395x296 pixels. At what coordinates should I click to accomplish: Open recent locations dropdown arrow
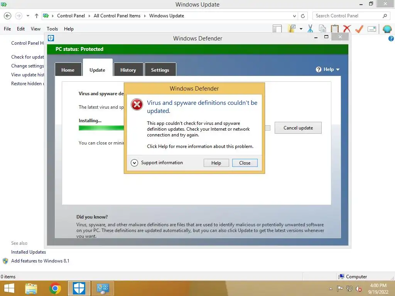click(x=28, y=16)
